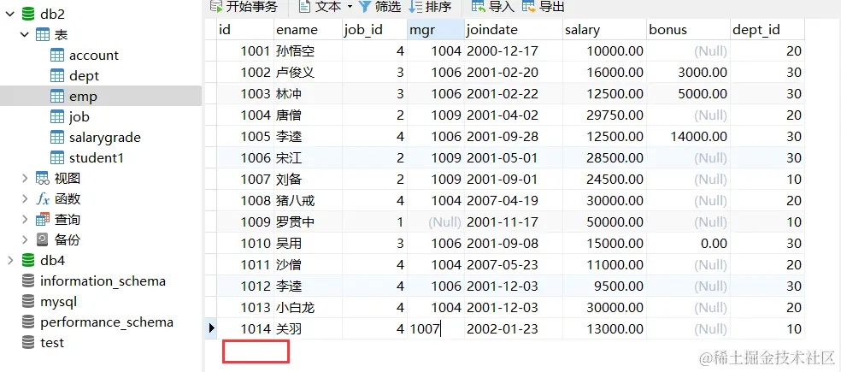Expand the 函数 node
841x372 pixels.
coord(25,199)
